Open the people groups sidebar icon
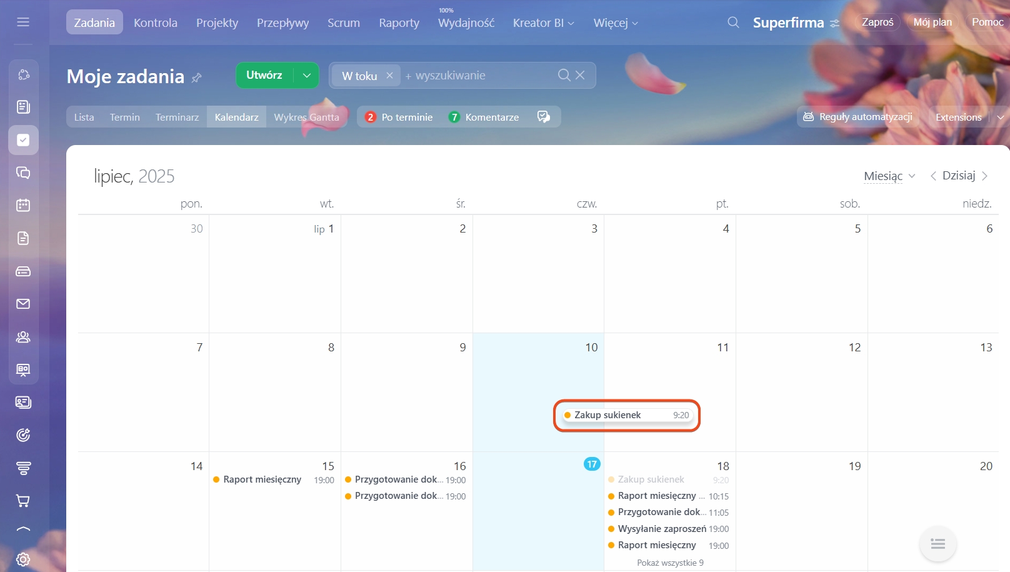 pyautogui.click(x=23, y=337)
